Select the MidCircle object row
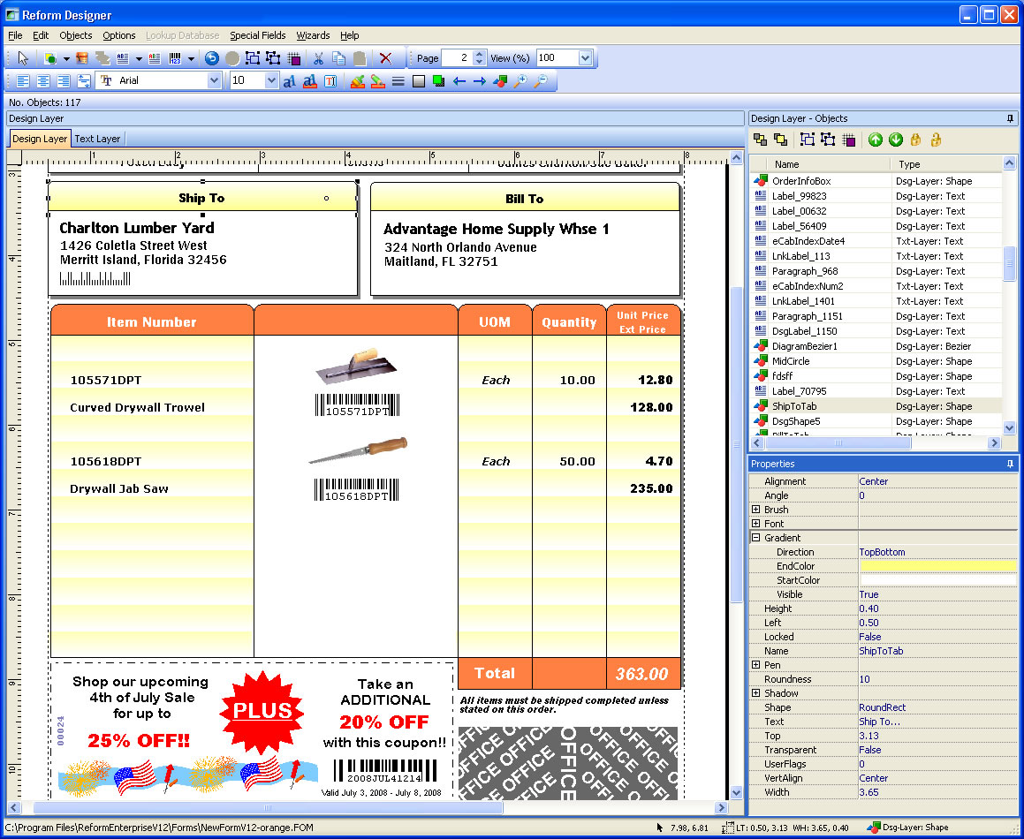The height and width of the screenshot is (839, 1024). coord(876,361)
